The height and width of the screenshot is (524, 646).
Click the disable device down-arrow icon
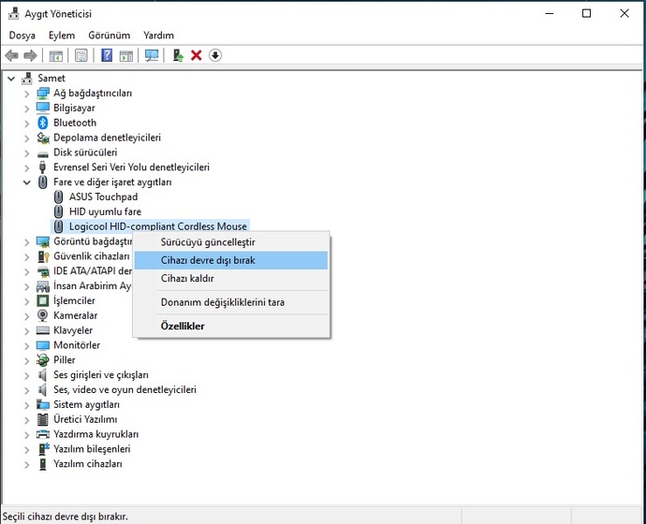[215, 55]
